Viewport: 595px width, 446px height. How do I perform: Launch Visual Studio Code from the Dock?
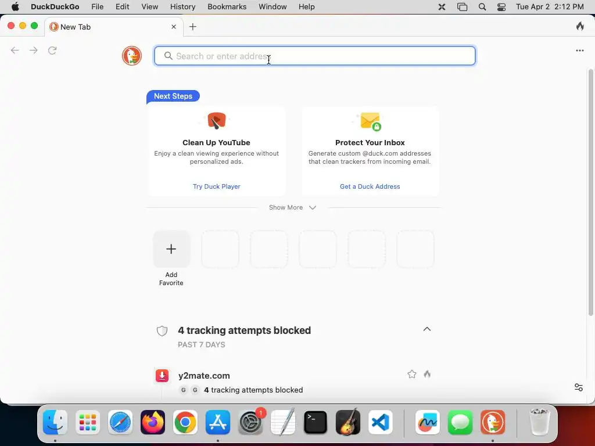380,422
